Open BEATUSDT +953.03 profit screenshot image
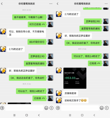This screenshot has height=118, width=110. (x=75, y=78)
